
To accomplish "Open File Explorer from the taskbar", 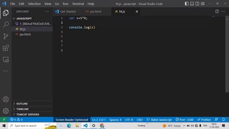I will coord(77,126).
